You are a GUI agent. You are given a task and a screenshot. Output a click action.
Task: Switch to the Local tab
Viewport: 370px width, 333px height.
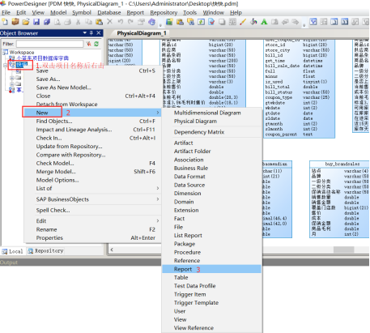(13, 251)
